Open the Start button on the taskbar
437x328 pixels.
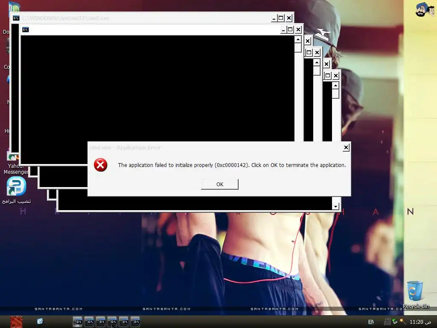(x=16, y=322)
